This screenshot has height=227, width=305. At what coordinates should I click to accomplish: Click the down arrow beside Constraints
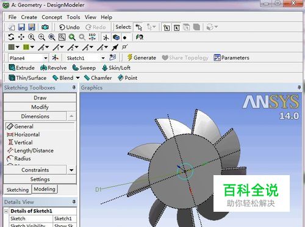point(71,170)
